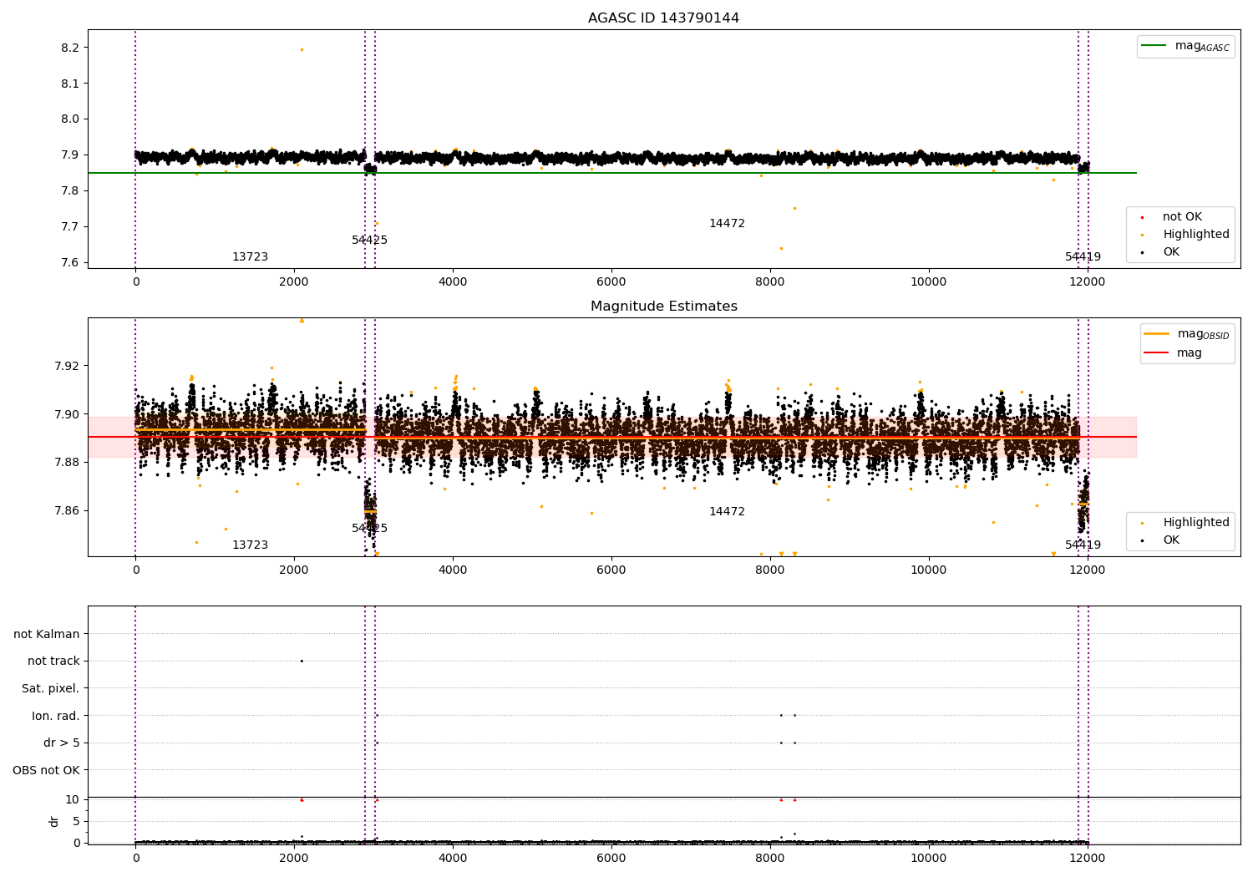This screenshot has height=877, width=1253.
Task: Select the orange mag OBSID legend entry
Action: click(x=1187, y=335)
